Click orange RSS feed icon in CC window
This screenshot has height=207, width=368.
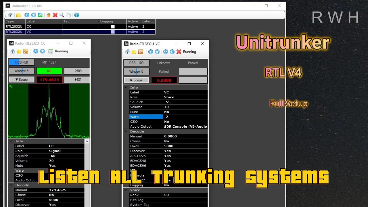26,51
